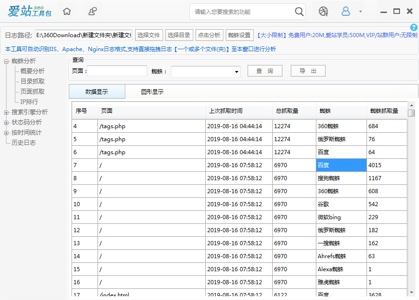
Task: Click the 查询 query button
Action: (265, 71)
